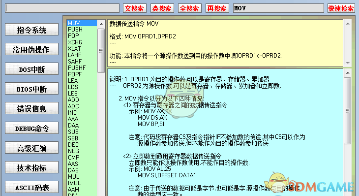Select LEA in the instruction list
The height and width of the screenshot is (196, 359).
(x=82, y=81)
